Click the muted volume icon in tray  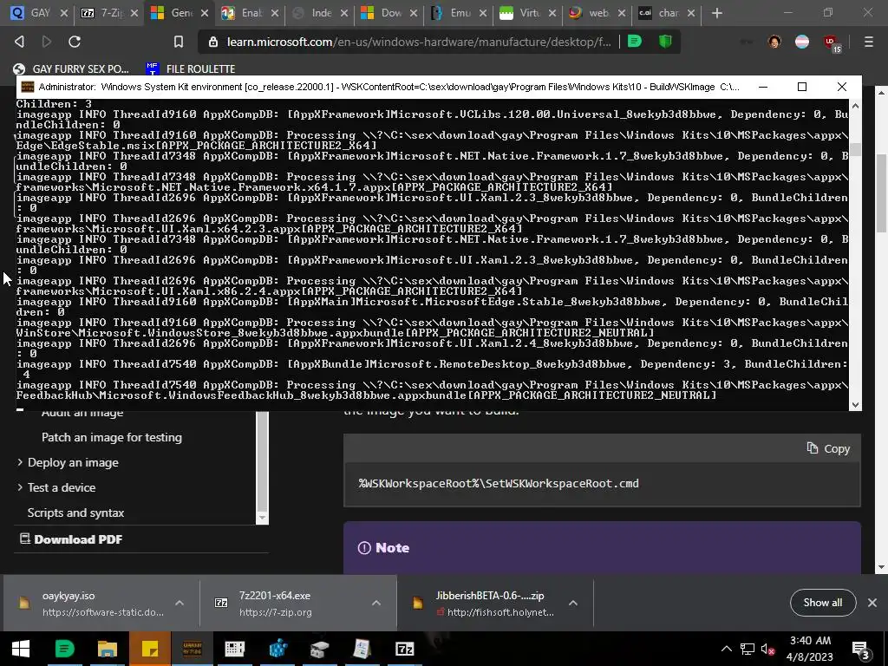[768, 649]
